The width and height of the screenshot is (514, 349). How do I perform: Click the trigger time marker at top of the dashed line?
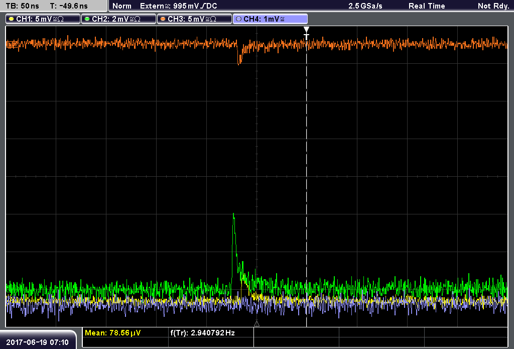coord(307,34)
